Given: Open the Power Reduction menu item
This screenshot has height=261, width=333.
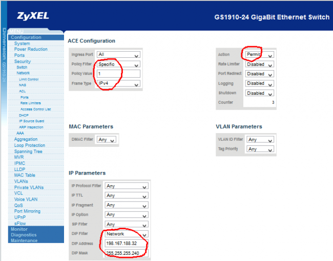Looking at the screenshot, I should 31,49.
